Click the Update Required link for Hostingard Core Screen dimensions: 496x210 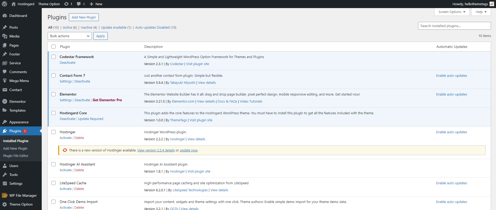click(x=90, y=119)
